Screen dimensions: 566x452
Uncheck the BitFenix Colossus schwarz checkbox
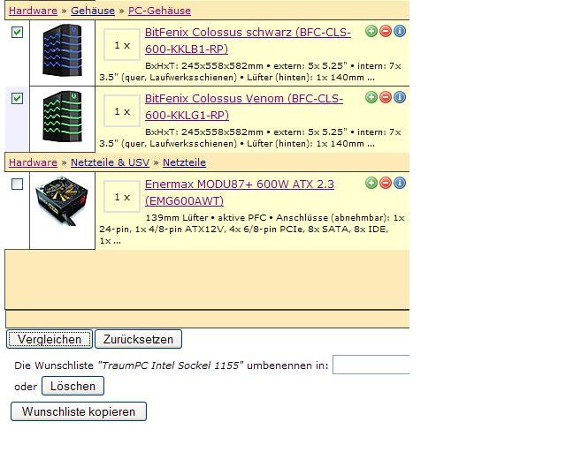point(18,32)
